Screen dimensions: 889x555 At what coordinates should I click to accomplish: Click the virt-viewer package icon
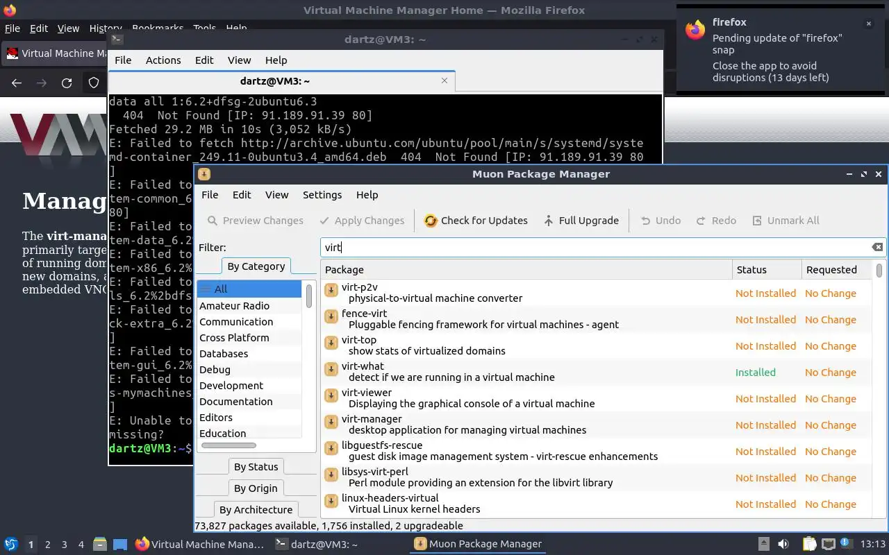[x=331, y=395]
